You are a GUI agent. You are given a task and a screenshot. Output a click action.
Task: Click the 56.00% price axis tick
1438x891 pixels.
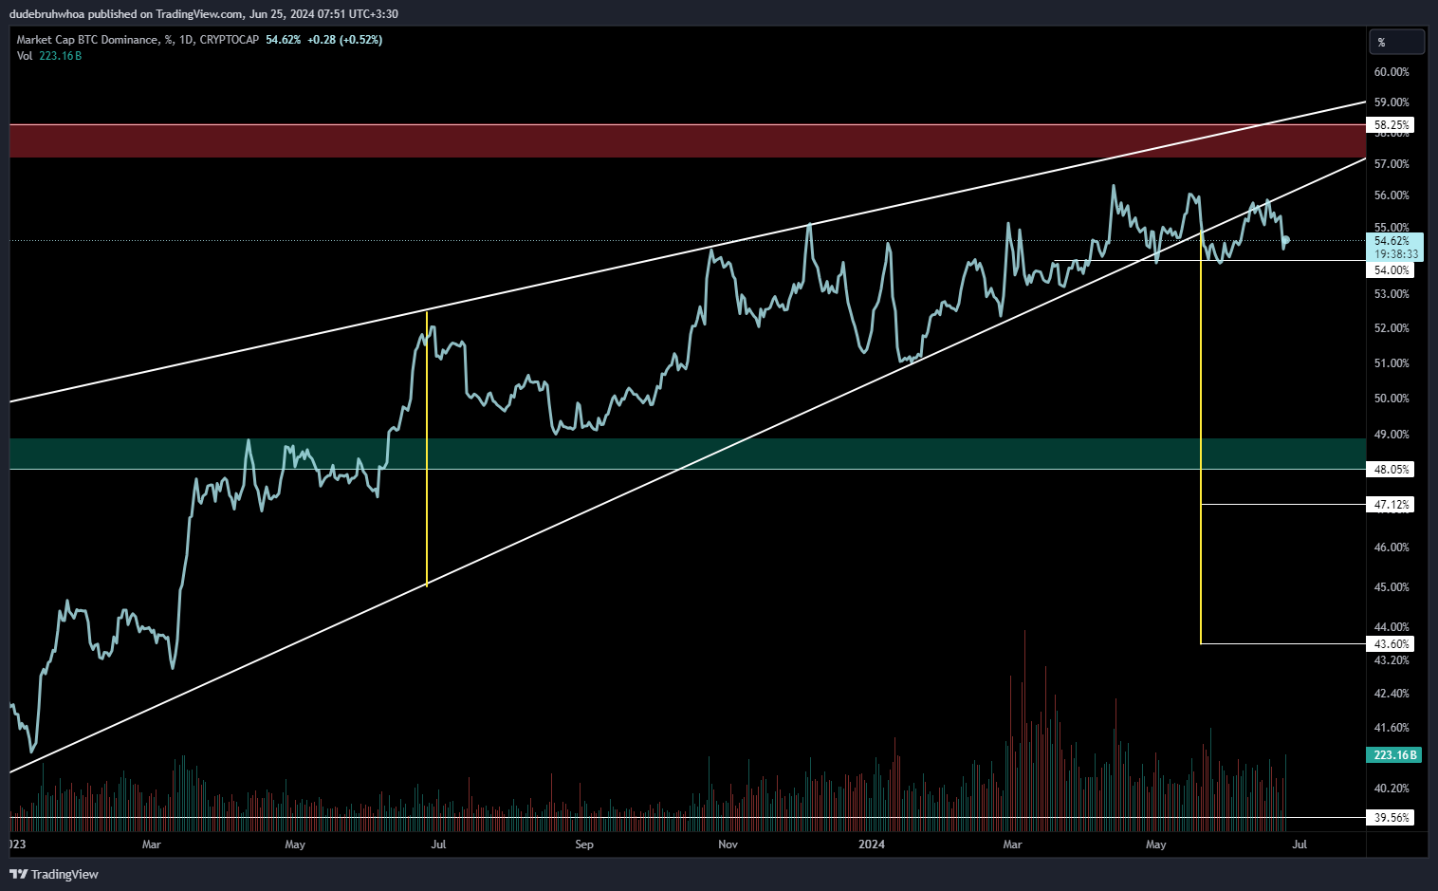tap(1392, 195)
